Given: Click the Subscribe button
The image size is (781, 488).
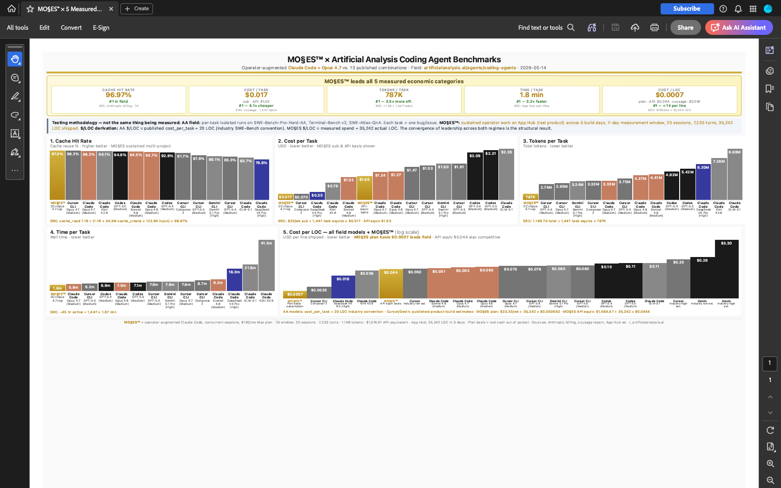Looking at the screenshot, I should pos(687,9).
